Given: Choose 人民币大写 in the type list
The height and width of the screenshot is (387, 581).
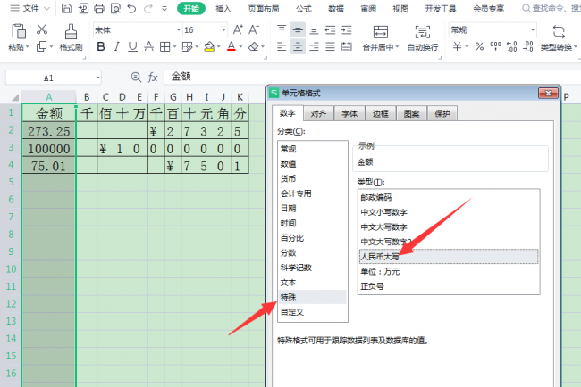Looking at the screenshot, I should click(449, 257).
